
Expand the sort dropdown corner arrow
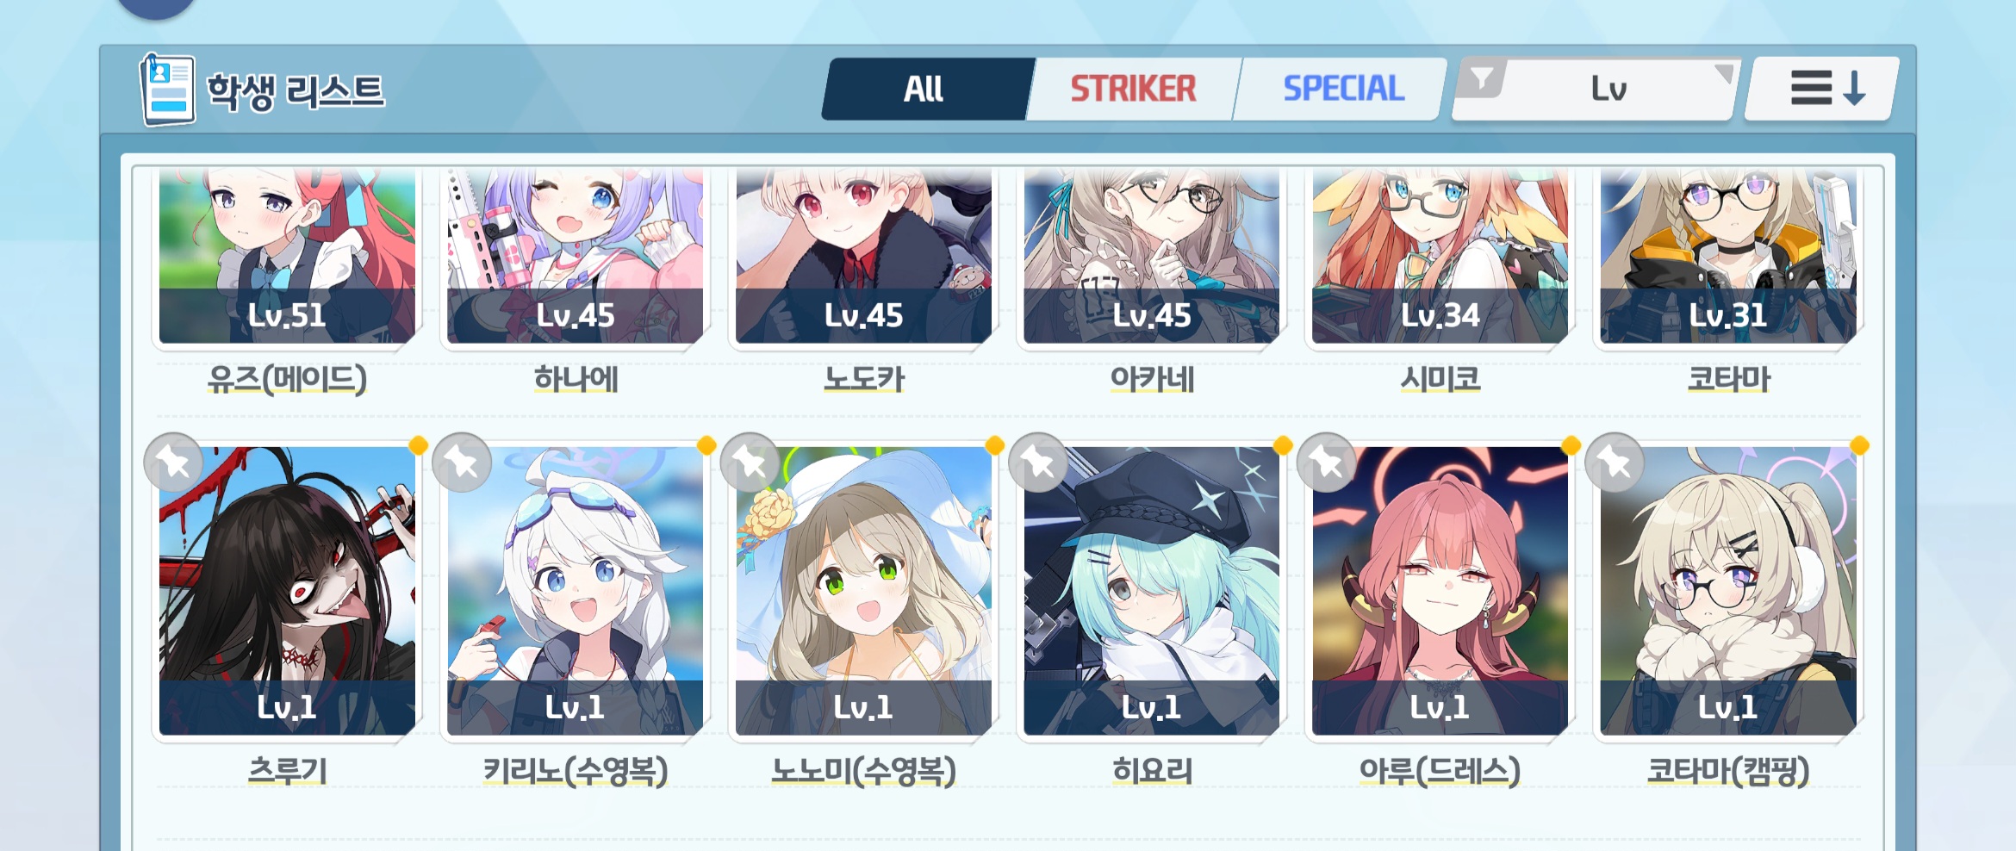[1724, 72]
